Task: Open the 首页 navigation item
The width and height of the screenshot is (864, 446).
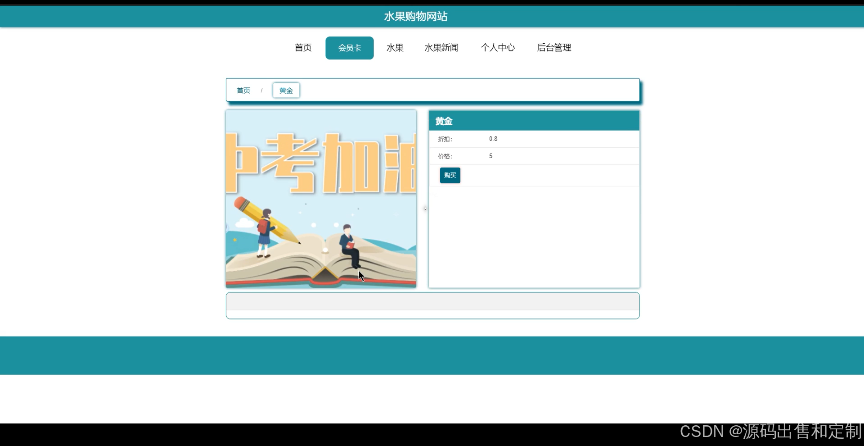Action: coord(303,48)
